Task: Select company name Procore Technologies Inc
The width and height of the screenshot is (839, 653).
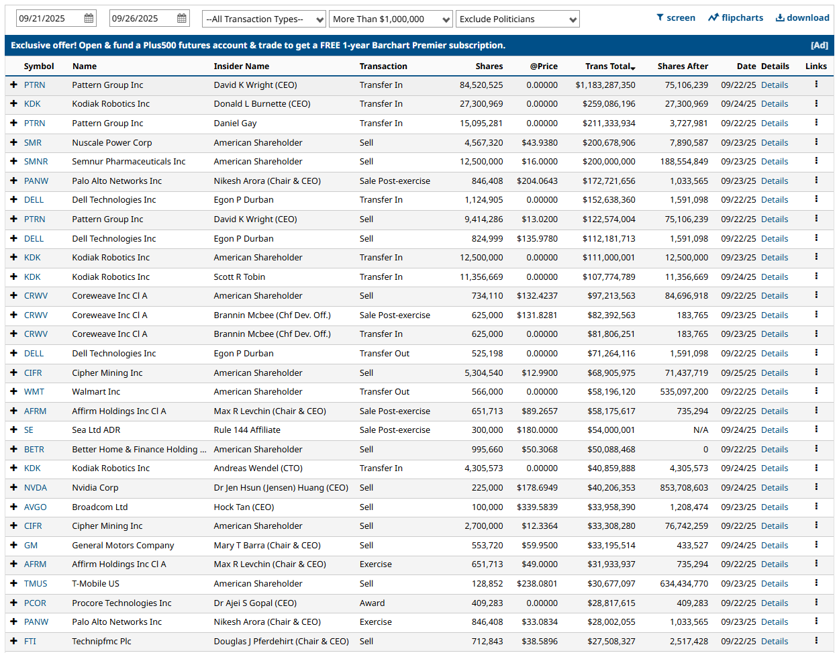Action: tap(121, 603)
